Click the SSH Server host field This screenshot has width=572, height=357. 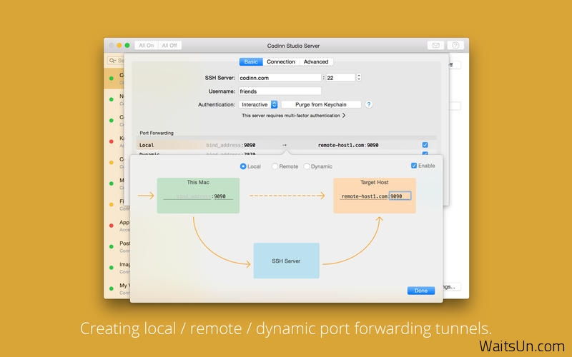tap(280, 78)
